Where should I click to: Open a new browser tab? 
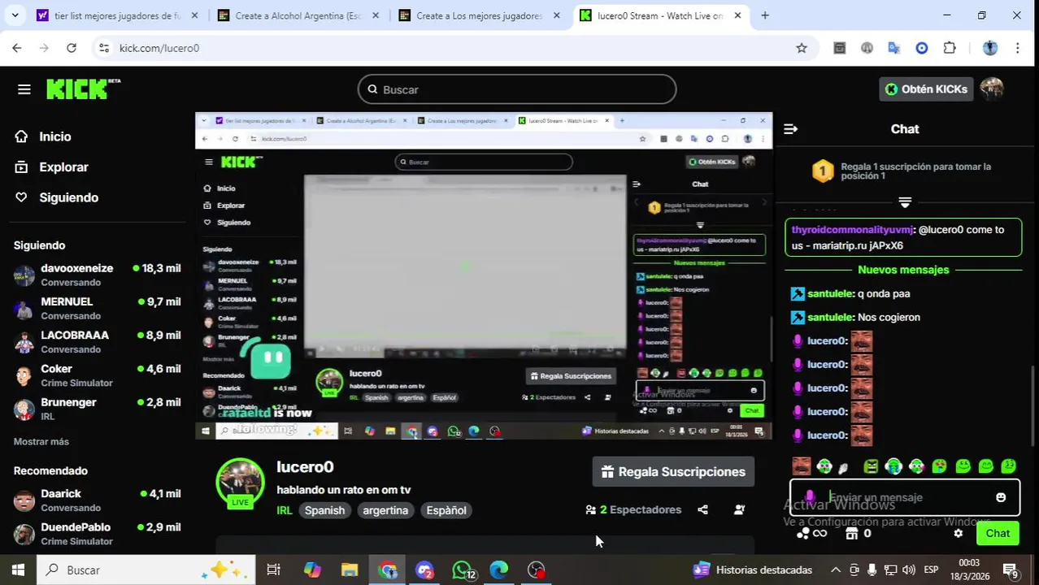coord(765,15)
